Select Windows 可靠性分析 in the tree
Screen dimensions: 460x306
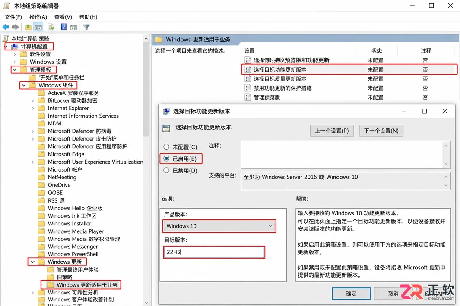click(x=73, y=293)
